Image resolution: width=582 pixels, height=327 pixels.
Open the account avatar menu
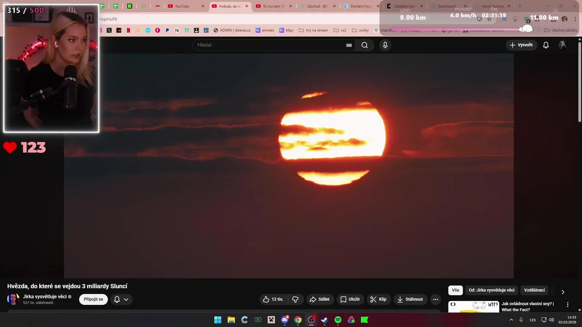pyautogui.click(x=563, y=45)
